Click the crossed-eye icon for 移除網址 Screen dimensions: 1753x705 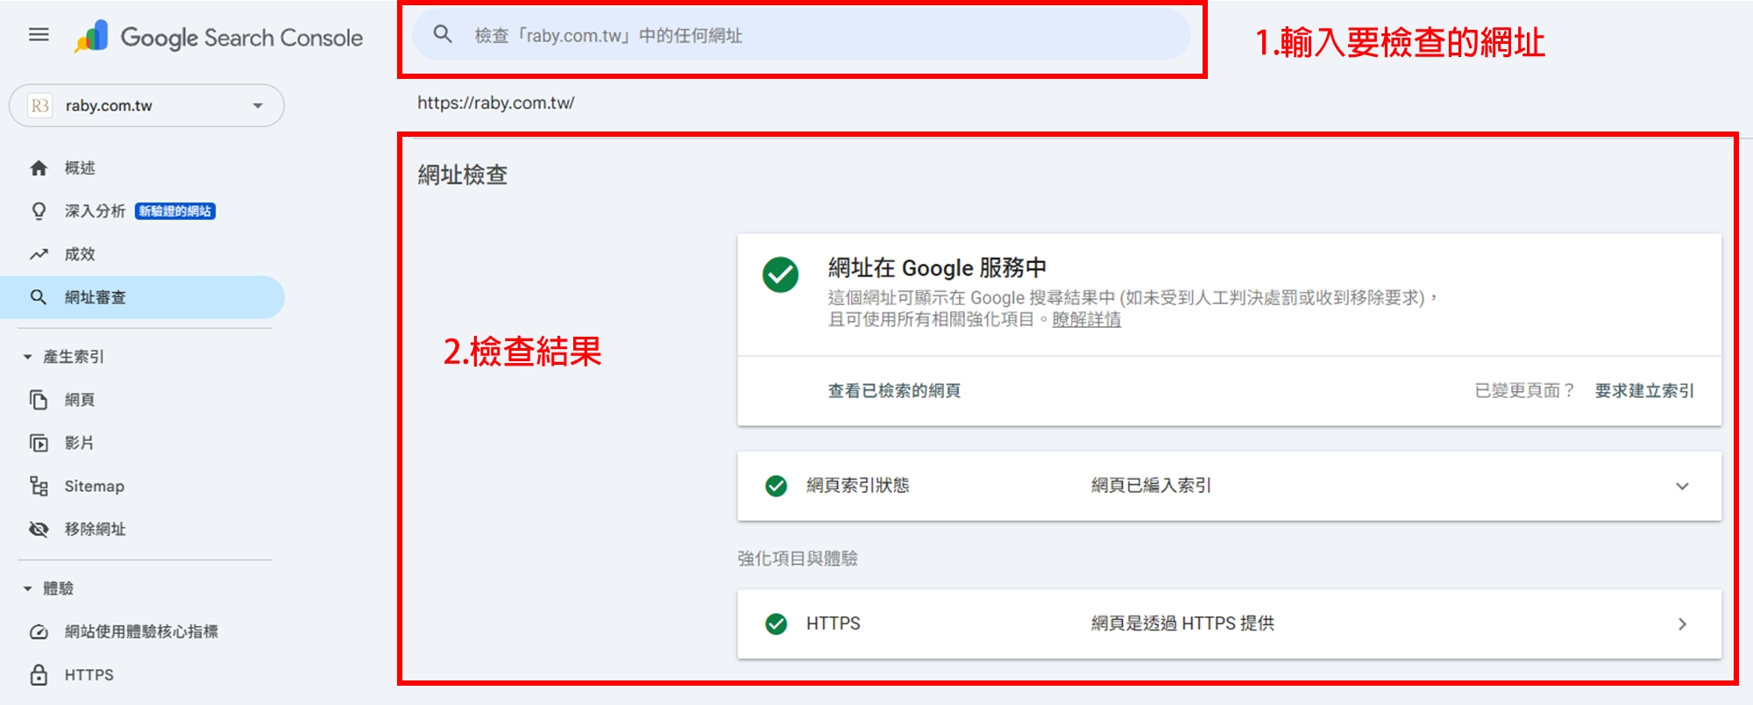39,529
